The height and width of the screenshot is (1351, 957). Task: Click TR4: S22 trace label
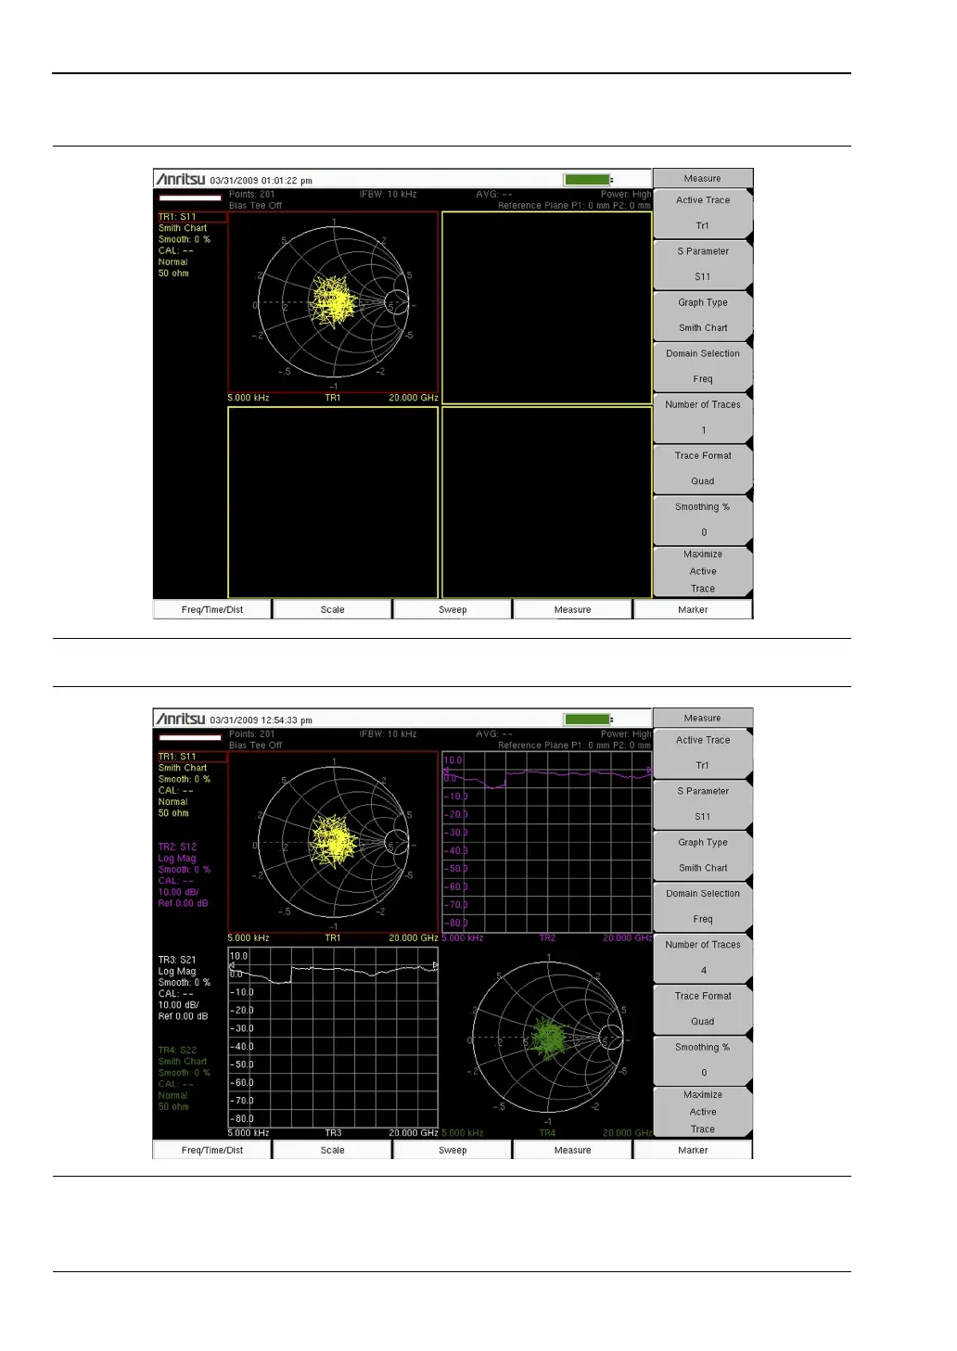pos(177,1051)
